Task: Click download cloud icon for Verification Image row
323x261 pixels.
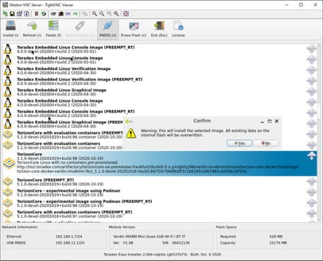Action: pyautogui.click(x=311, y=70)
